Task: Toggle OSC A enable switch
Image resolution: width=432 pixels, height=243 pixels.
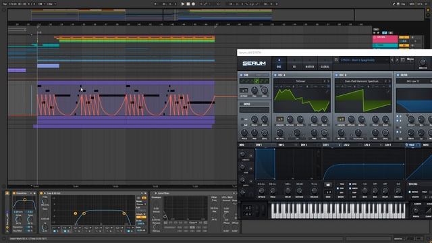Action: (275, 75)
